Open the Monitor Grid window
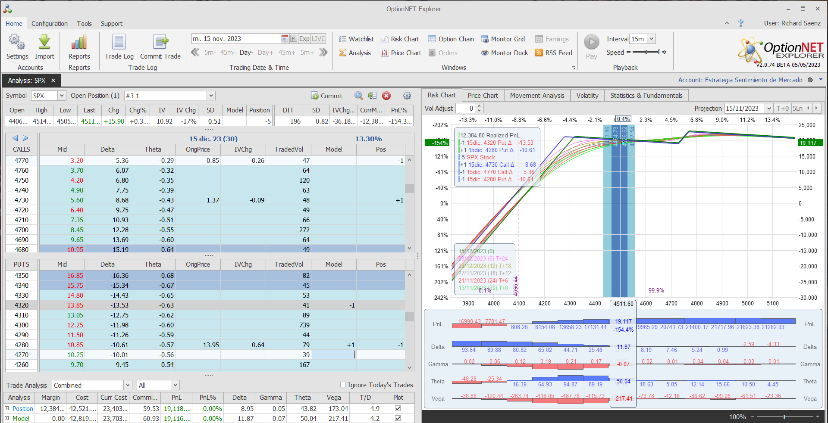 (x=503, y=39)
